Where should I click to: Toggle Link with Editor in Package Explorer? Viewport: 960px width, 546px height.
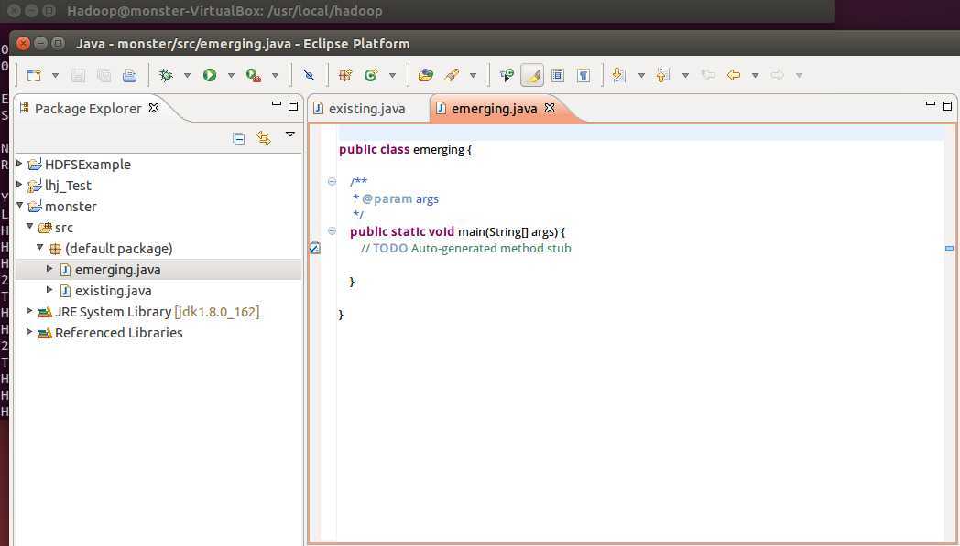coord(264,138)
